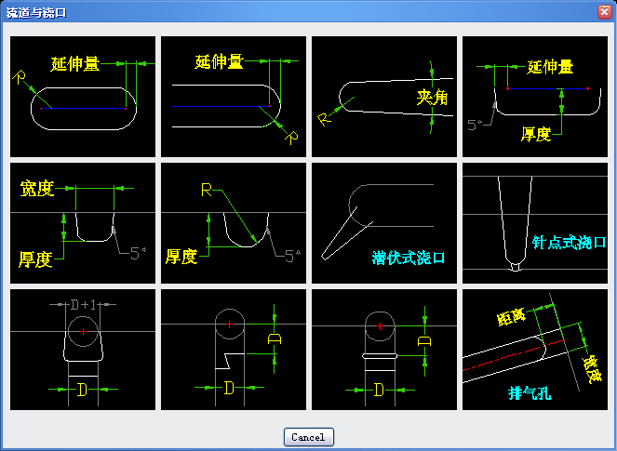Pick the tapered runner with 夹角 label

pyautogui.click(x=384, y=97)
